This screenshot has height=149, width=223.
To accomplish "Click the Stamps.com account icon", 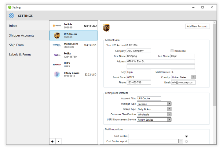I will [x=57, y=45].
